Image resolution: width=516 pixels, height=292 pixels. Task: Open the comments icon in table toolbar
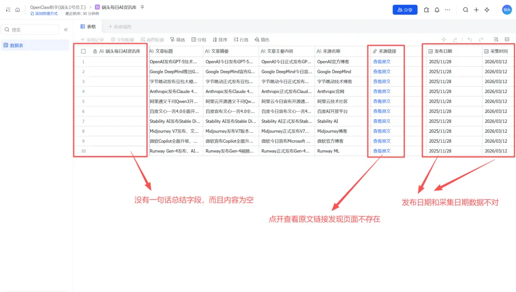tap(507, 40)
